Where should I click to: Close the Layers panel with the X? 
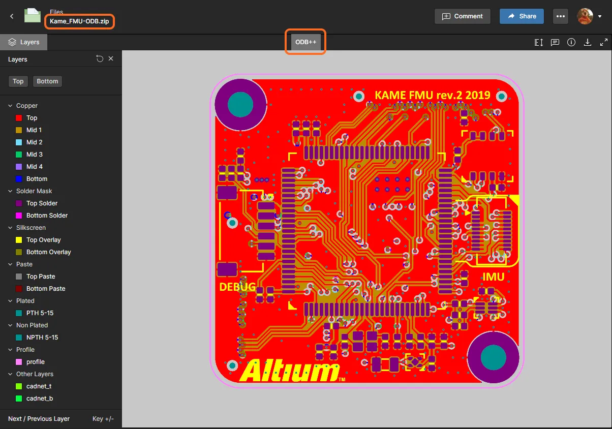point(111,59)
